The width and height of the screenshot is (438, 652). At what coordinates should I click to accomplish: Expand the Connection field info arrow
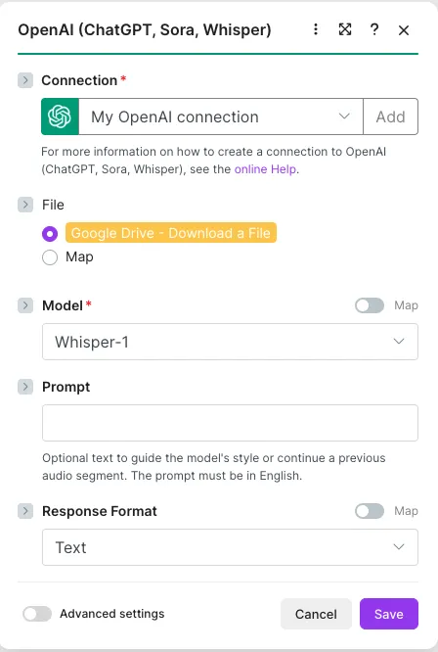pos(25,80)
